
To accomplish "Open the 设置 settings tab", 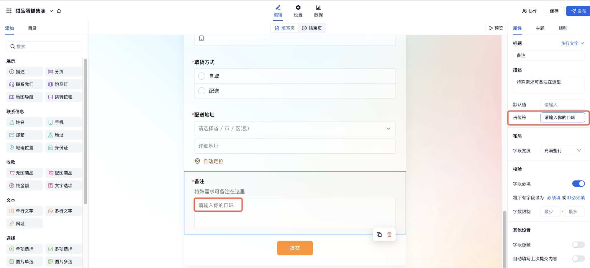I will pos(298,11).
